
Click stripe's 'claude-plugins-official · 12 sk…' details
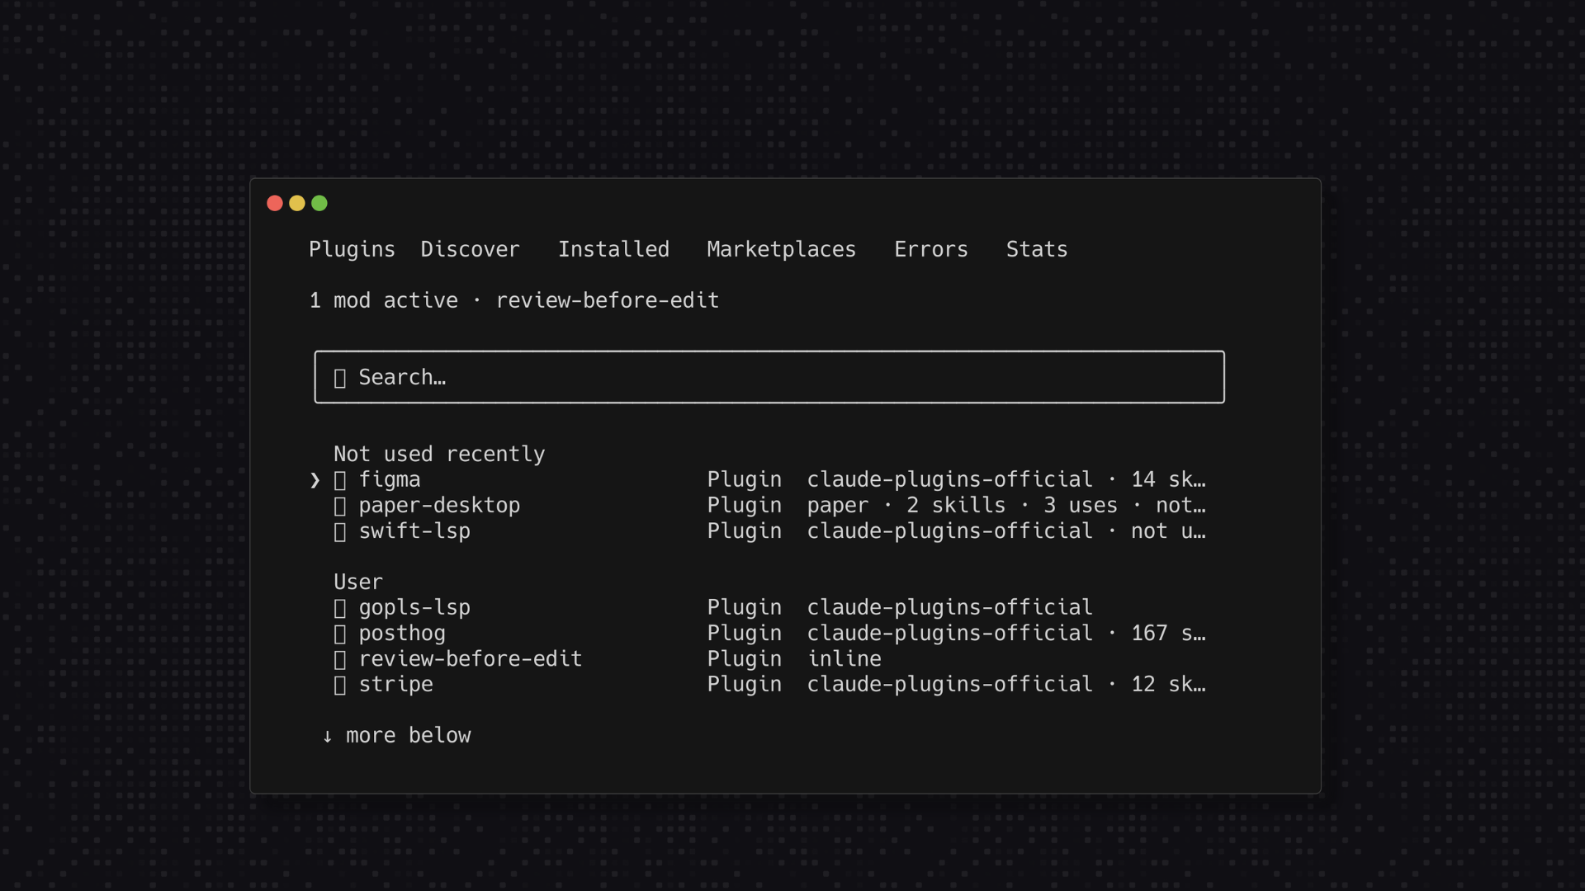click(1006, 684)
